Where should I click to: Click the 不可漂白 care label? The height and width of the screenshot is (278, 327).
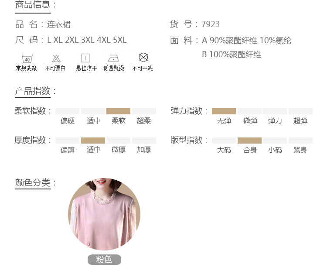click(x=55, y=68)
